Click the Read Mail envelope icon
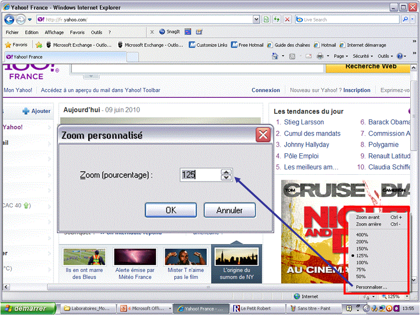420x315 pixels. click(309, 56)
